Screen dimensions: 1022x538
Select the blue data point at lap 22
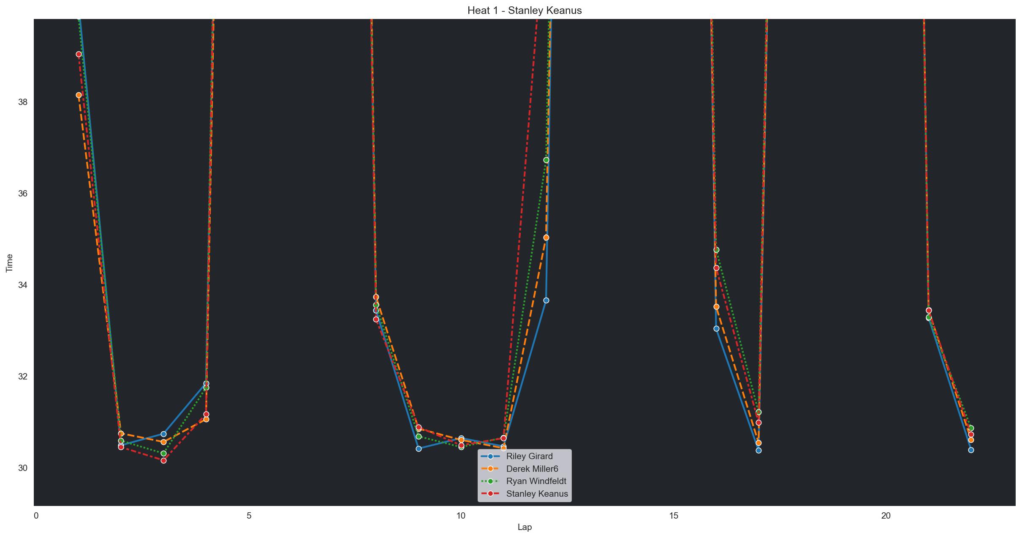[x=971, y=450]
